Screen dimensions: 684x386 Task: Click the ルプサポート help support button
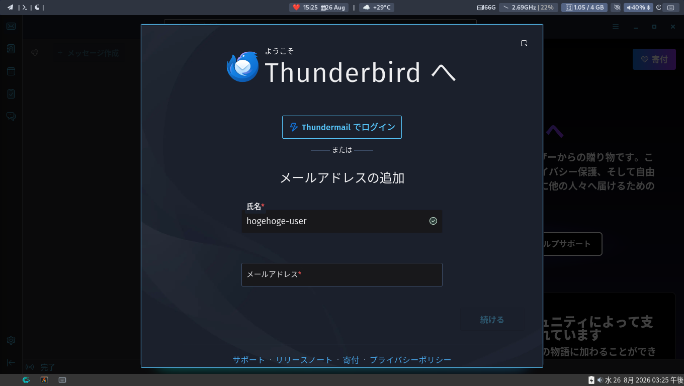(572, 244)
